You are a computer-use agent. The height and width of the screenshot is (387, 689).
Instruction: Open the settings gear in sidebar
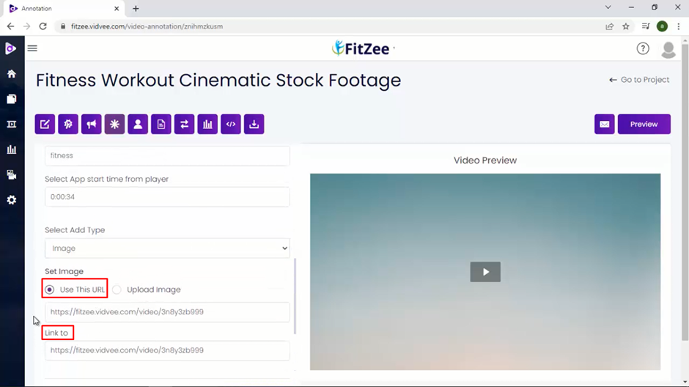[x=12, y=200]
